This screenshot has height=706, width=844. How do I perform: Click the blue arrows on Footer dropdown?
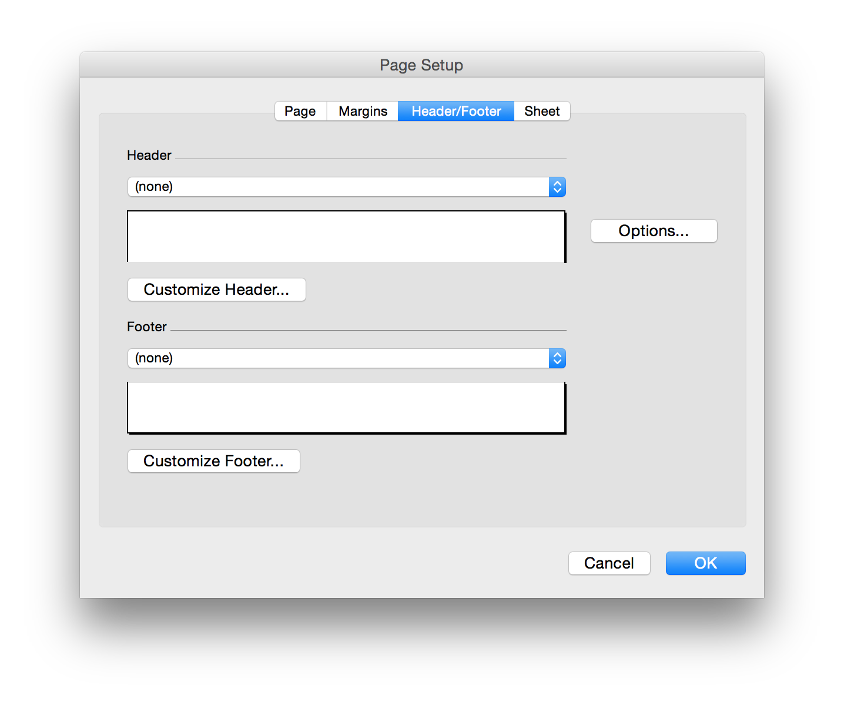[x=557, y=358]
